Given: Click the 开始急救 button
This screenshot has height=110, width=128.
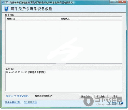Looking at the screenshot, I should coord(86,96).
